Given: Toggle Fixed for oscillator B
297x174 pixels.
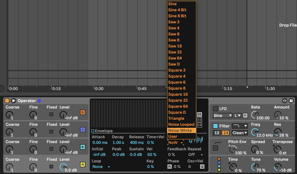Looking at the screenshot, I should (51, 149).
